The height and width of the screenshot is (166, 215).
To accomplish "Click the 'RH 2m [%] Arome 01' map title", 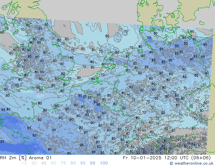I will (x=26, y=158).
